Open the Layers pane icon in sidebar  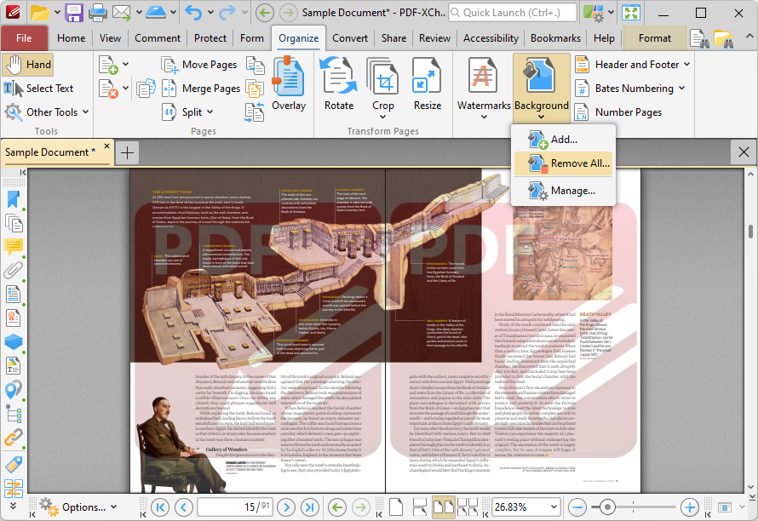[x=14, y=341]
